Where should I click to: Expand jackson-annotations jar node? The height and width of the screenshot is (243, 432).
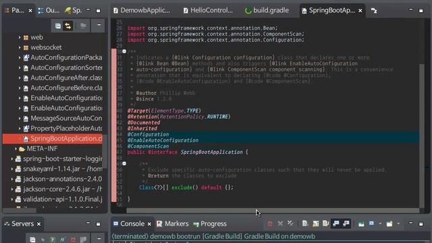pos(12,179)
